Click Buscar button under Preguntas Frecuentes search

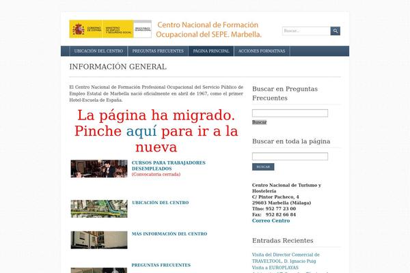[260, 122]
